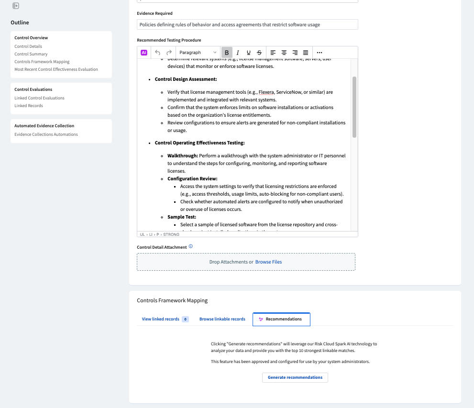
Task: Click the Evidence Required text field
Action: (247, 24)
